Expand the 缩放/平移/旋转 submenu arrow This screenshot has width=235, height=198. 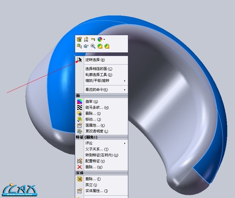click(125, 81)
